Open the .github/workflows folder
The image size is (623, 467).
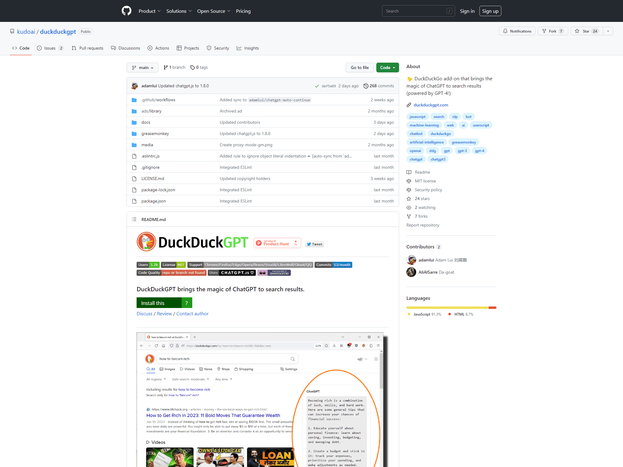click(x=158, y=100)
